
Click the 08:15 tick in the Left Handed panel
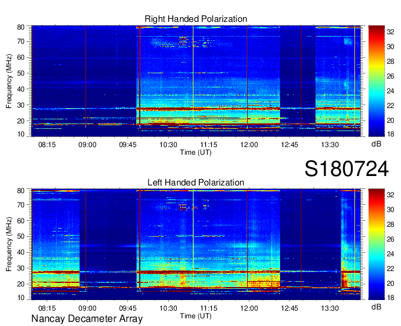[47, 308]
